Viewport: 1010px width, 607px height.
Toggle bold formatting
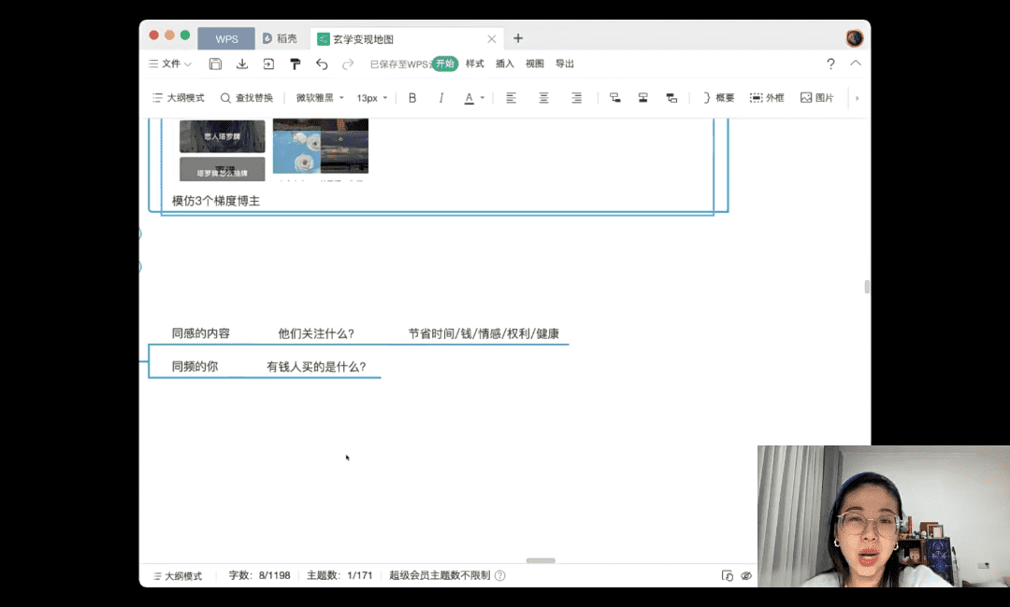[412, 98]
